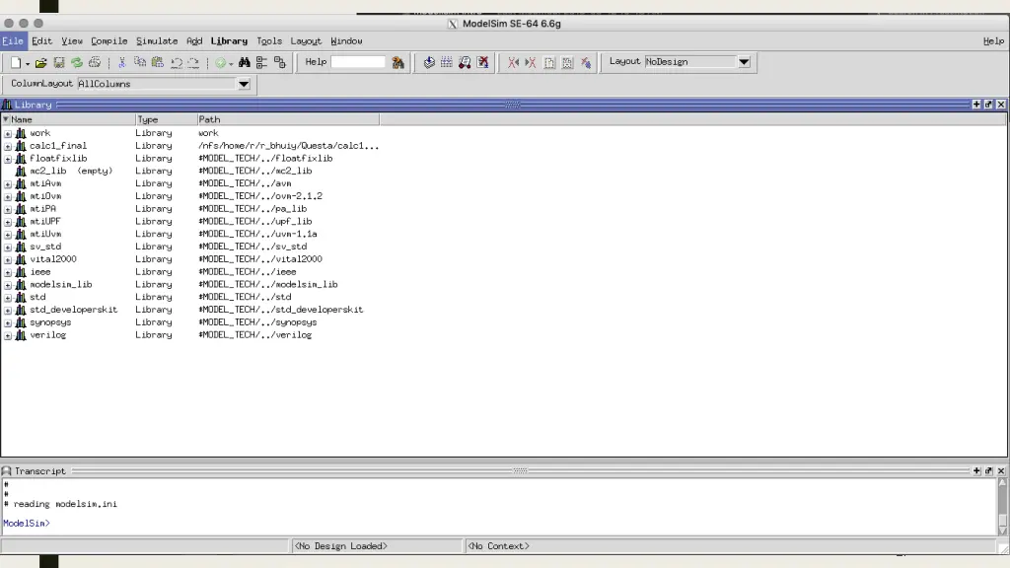The width and height of the screenshot is (1010, 568).
Task: Open the Simulate menu
Action: 157,41
